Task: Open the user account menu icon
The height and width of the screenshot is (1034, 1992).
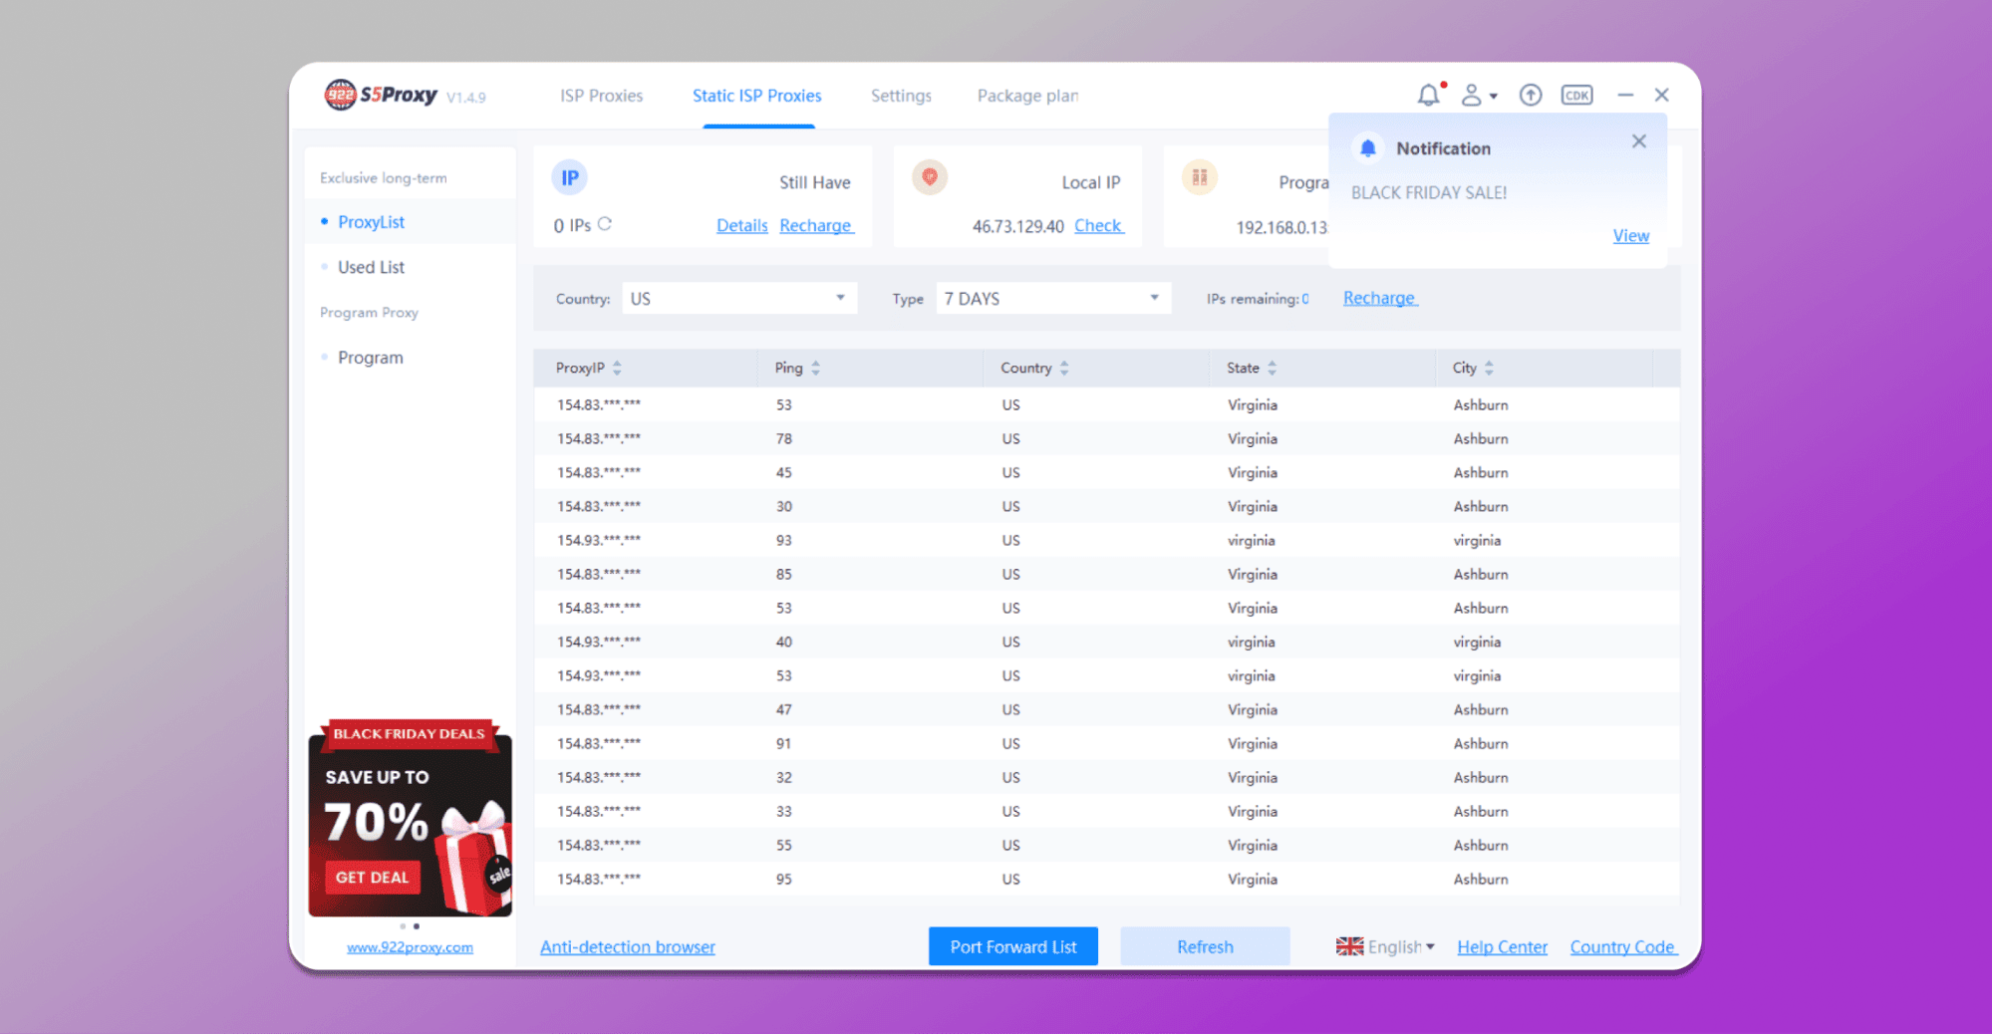Action: pos(1479,95)
